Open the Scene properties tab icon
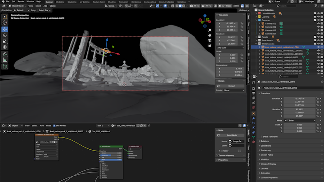 tap(253, 103)
